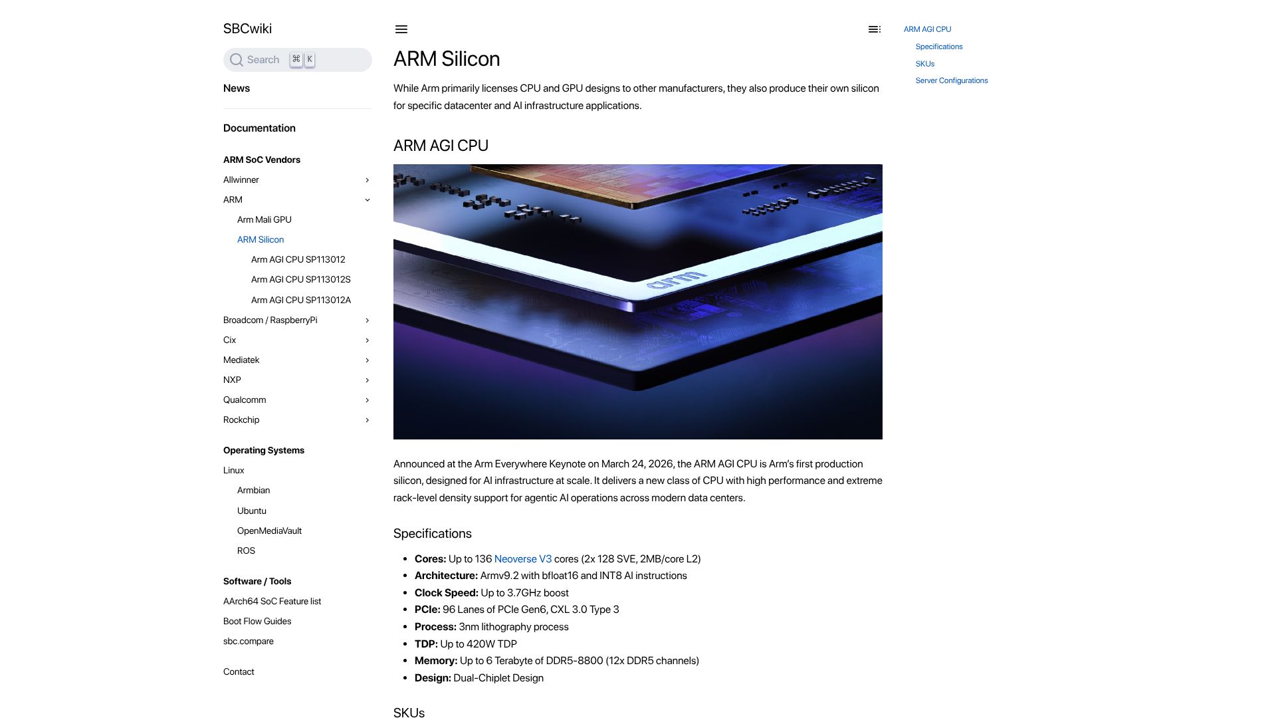Click the Qualcomm vendor label
Screen dimensions: 1276x718
(x=245, y=400)
